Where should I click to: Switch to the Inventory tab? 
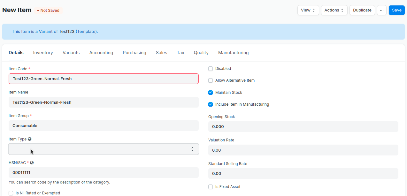pyautogui.click(x=43, y=53)
